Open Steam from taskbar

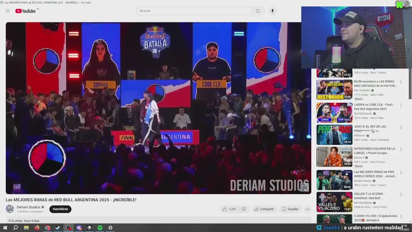58,228
